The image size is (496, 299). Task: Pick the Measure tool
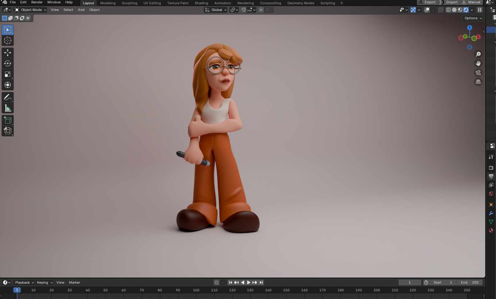click(x=8, y=108)
